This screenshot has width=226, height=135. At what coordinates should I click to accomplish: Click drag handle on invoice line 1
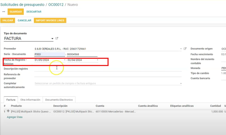click(x=8, y=111)
